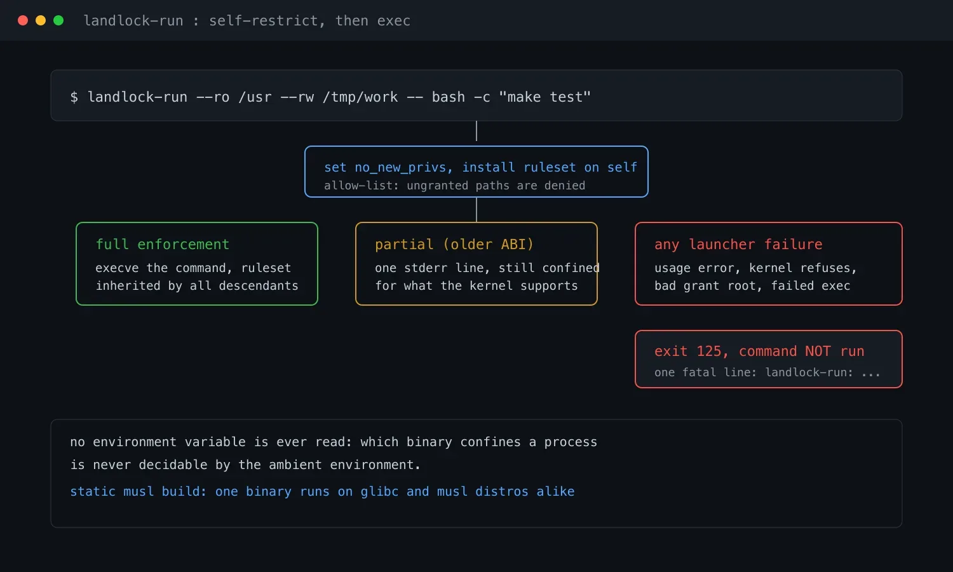Select the "set no_new_privs, install ruleset on self" heading
The width and height of the screenshot is (953, 572).
tap(480, 167)
